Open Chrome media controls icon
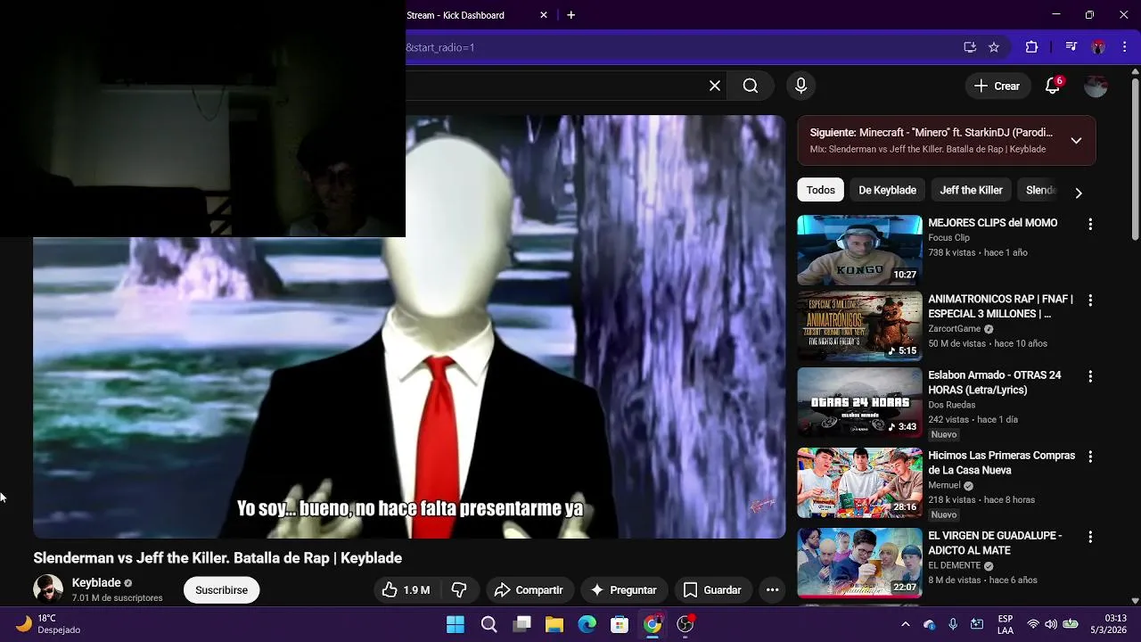Image resolution: width=1141 pixels, height=642 pixels. coord(1071,47)
